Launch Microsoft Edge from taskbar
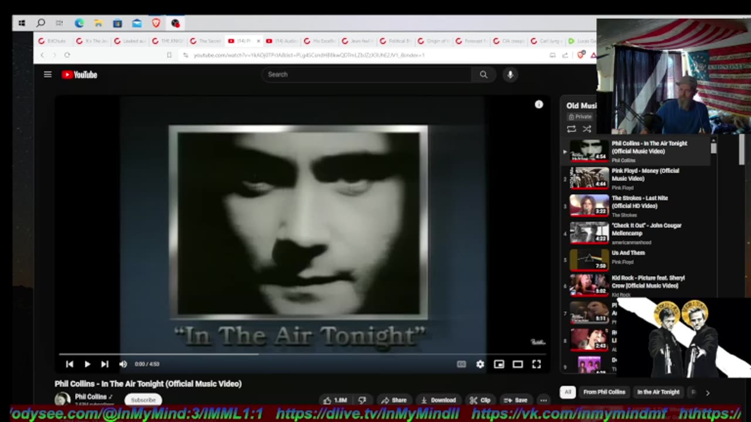Screen dimensions: 751x422 pyautogui.click(x=79, y=23)
